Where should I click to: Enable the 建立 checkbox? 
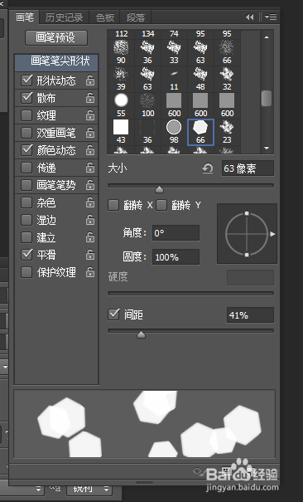pyautogui.click(x=26, y=237)
